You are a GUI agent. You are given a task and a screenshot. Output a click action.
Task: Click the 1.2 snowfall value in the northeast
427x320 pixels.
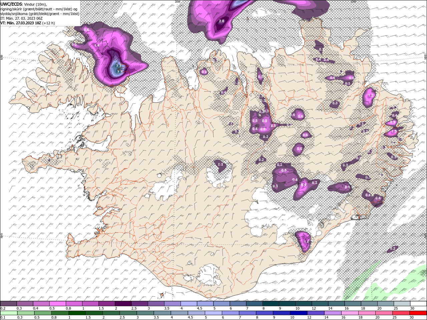point(370,95)
